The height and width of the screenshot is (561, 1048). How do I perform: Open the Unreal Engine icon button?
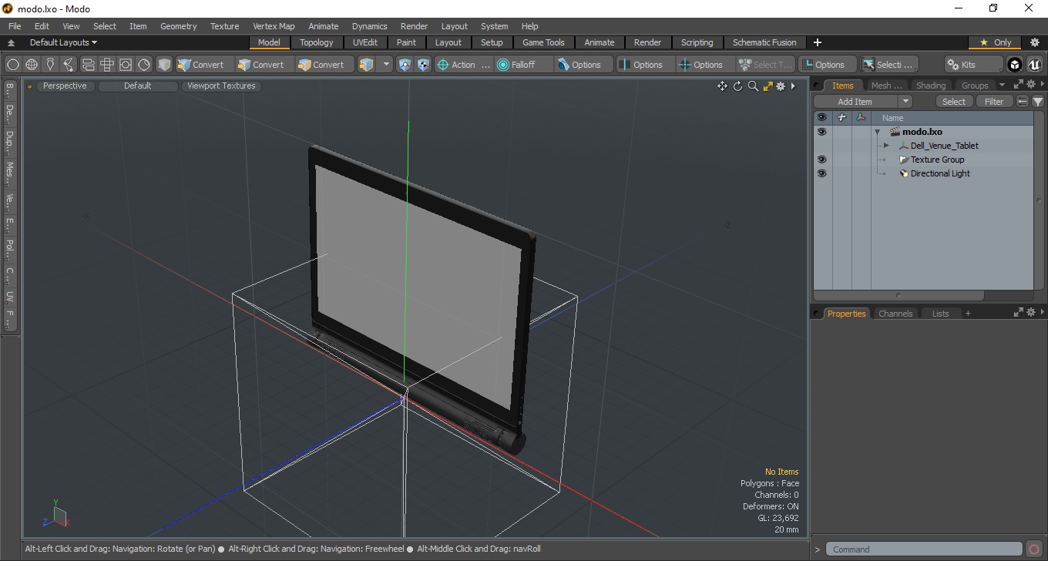1034,65
